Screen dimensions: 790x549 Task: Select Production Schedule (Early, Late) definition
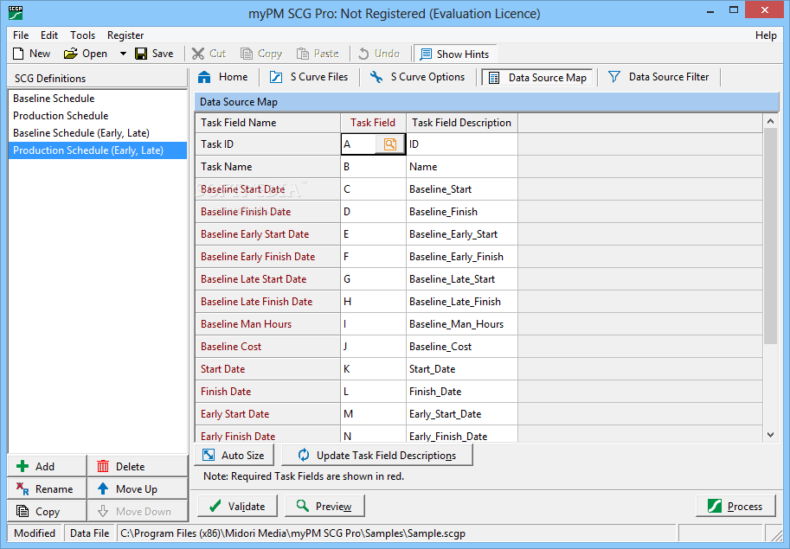click(x=97, y=150)
